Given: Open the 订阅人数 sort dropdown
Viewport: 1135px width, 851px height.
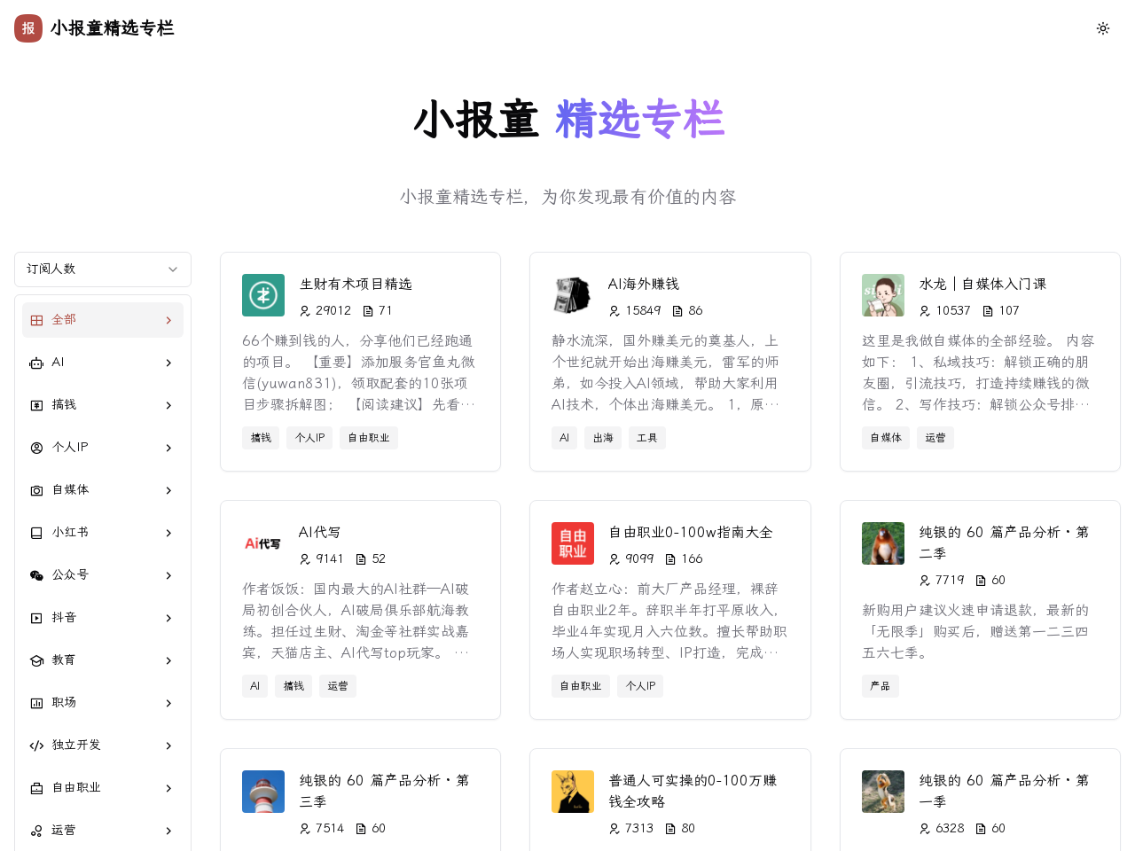Looking at the screenshot, I should click(x=103, y=269).
